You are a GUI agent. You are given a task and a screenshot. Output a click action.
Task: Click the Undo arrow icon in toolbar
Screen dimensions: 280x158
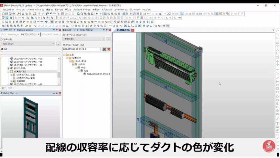(x=47, y=14)
